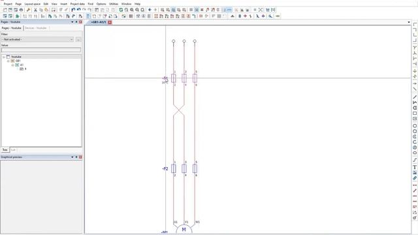
Task: Select the Insert image tool
Action: point(415,172)
